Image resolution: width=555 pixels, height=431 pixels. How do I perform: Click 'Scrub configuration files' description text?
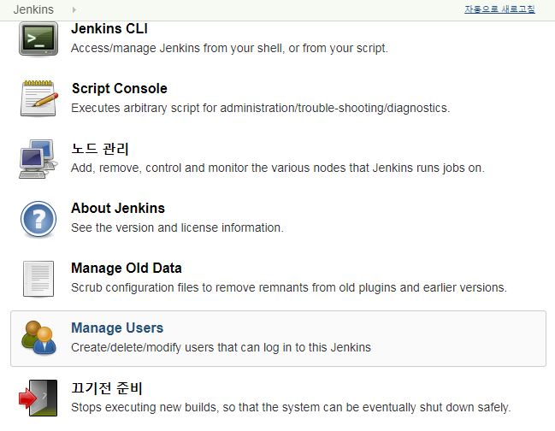289,287
